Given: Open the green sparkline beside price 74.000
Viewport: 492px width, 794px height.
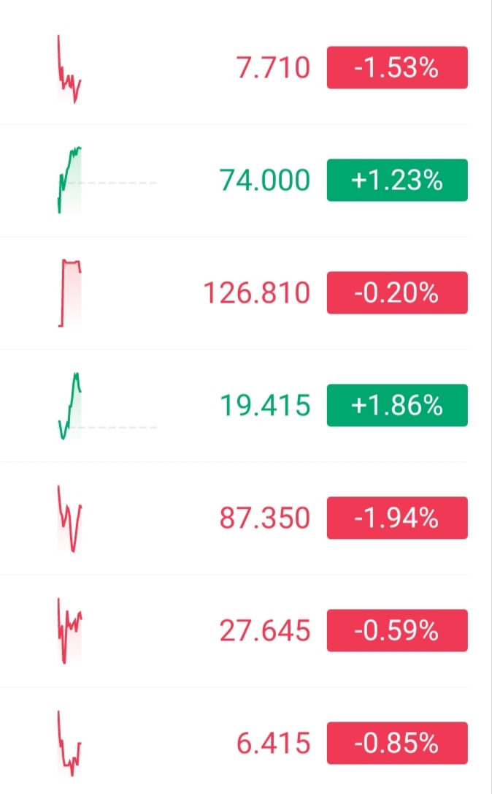Looking at the screenshot, I should (69, 180).
